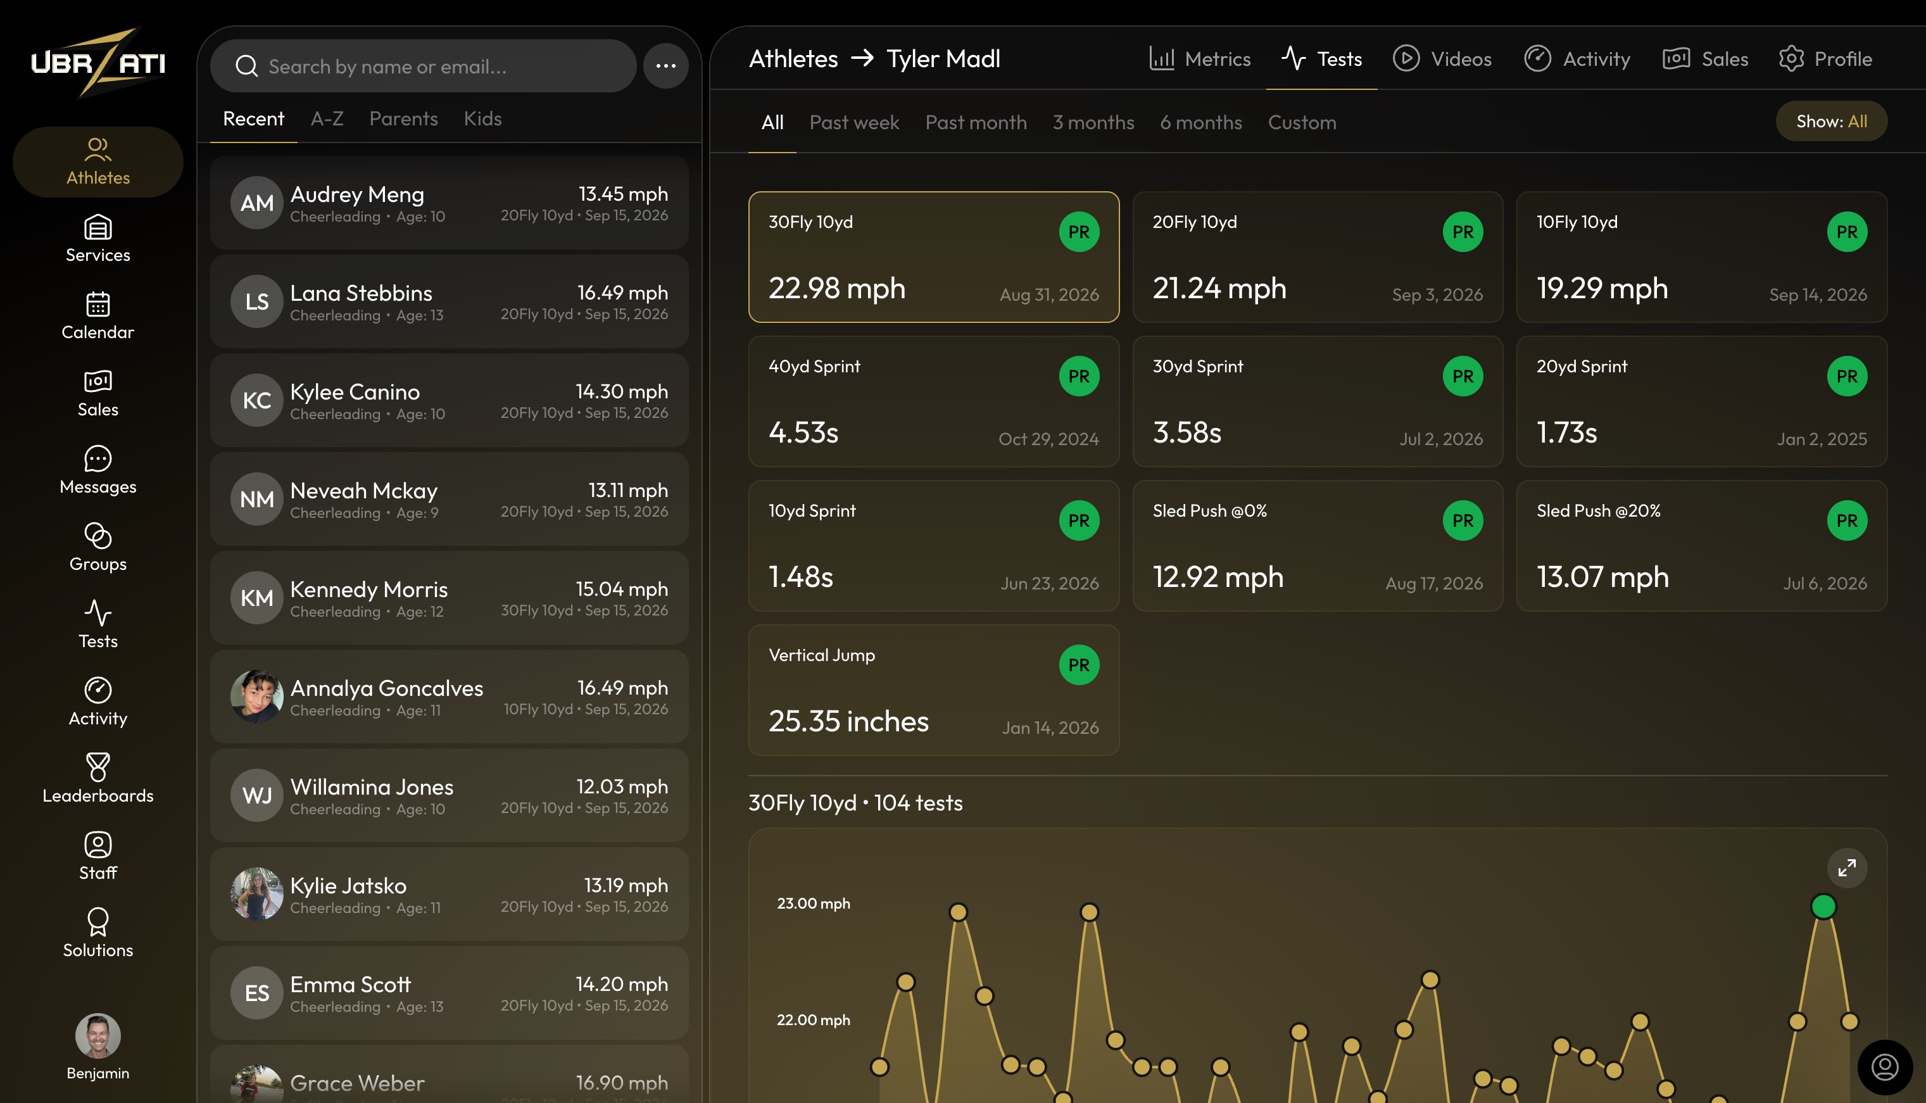Filter tests to Past week
Viewport: 1926px width, 1103px height.
[853, 122]
